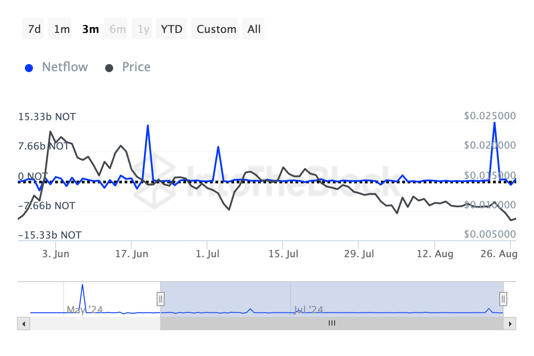Click the right scrollbar arrow
The height and width of the screenshot is (356, 534).
pyautogui.click(x=510, y=324)
